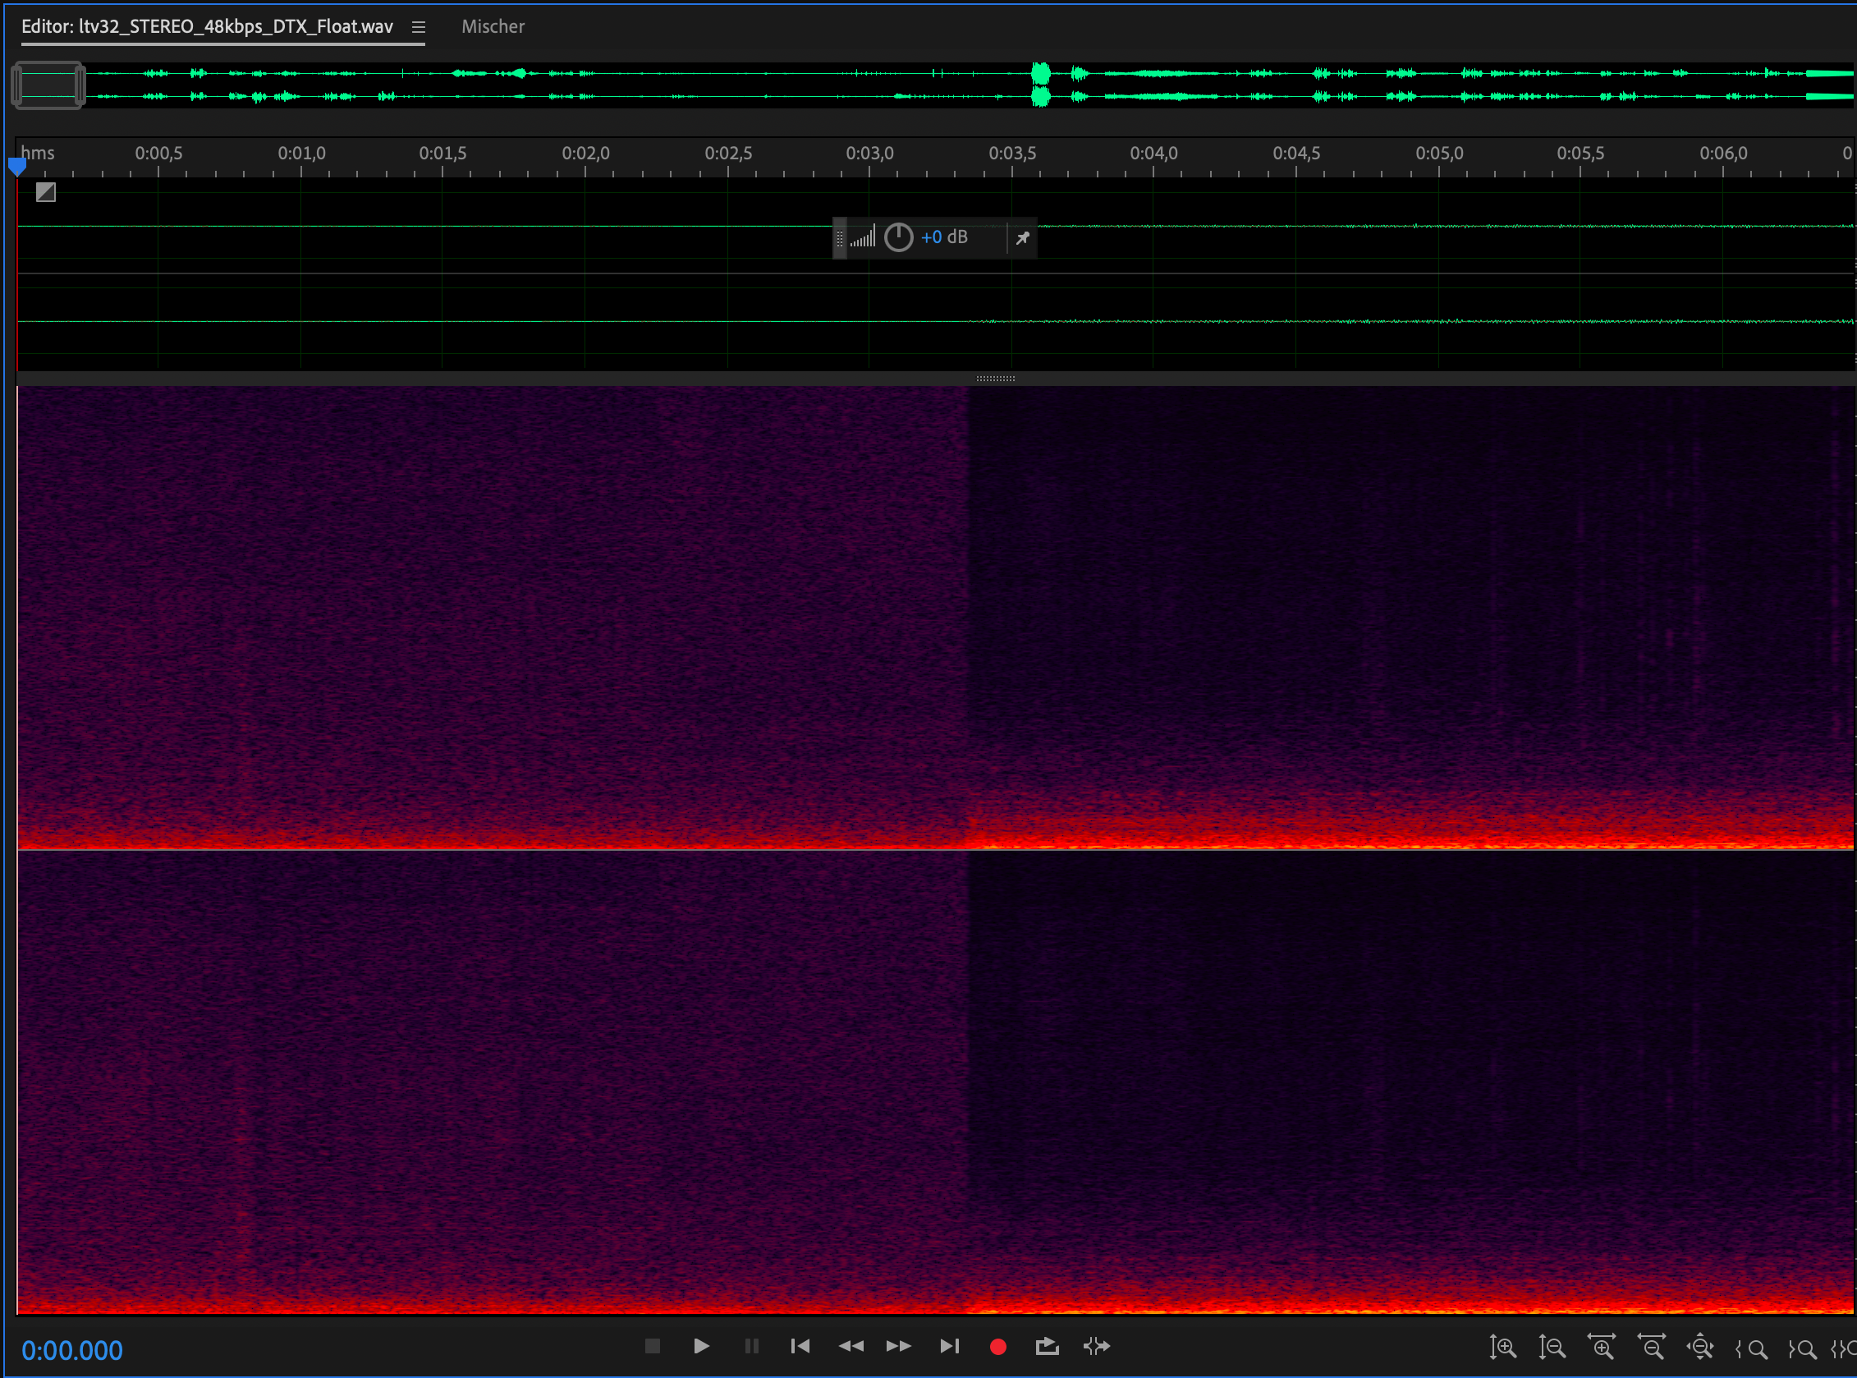Switch to the Mischer tab

[x=493, y=27]
